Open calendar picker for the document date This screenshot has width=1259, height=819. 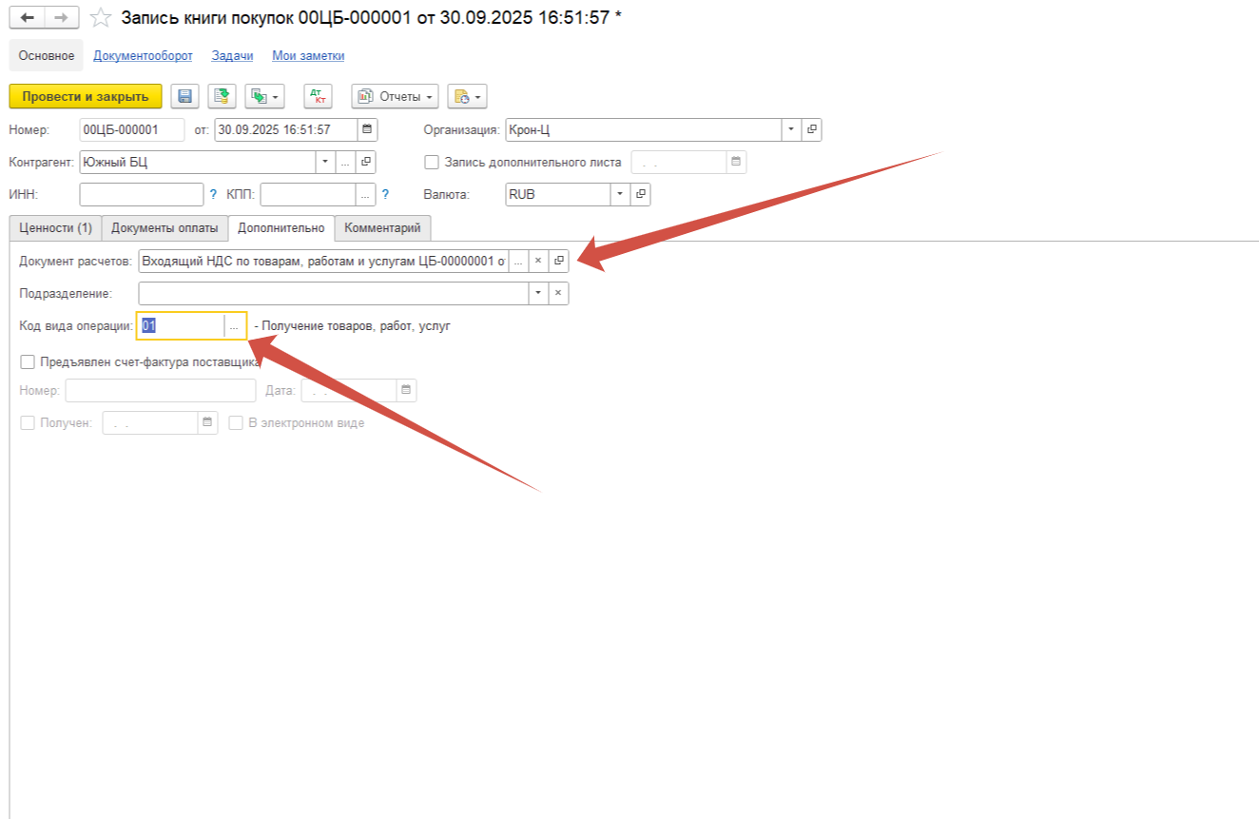point(367,129)
